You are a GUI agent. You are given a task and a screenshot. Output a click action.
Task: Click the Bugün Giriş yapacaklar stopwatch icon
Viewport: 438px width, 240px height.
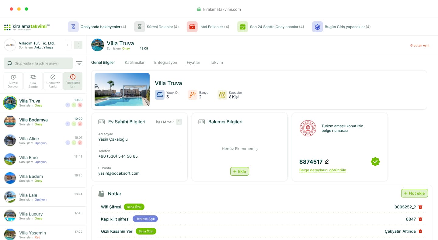pyautogui.click(x=317, y=27)
